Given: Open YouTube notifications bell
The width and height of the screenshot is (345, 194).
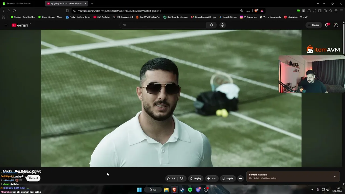Looking at the screenshot, I should [327, 25].
